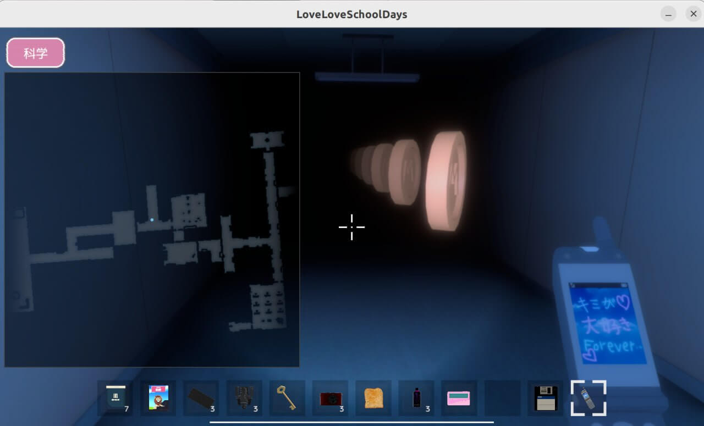704x426 pixels.
Task: Select the pink pager item
Action: click(x=459, y=398)
